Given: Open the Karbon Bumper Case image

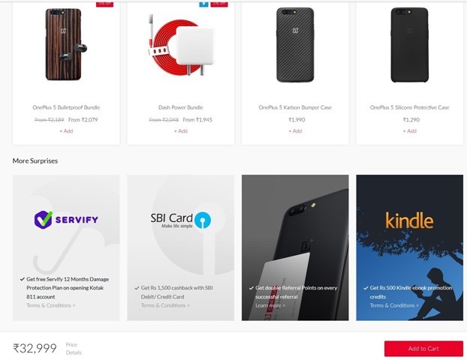Looking at the screenshot, I should 295,45.
